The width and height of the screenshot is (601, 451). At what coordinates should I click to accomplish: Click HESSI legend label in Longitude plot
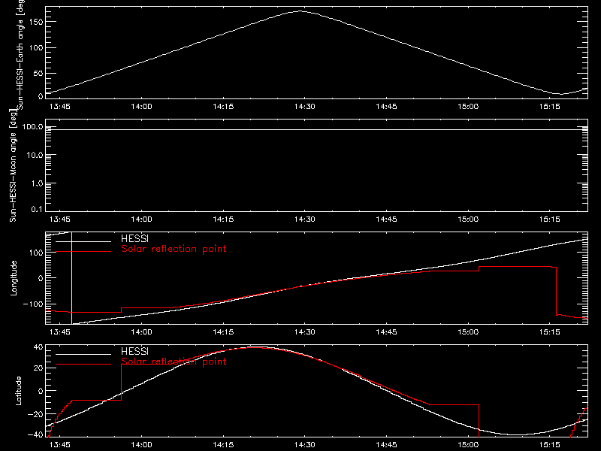134,238
